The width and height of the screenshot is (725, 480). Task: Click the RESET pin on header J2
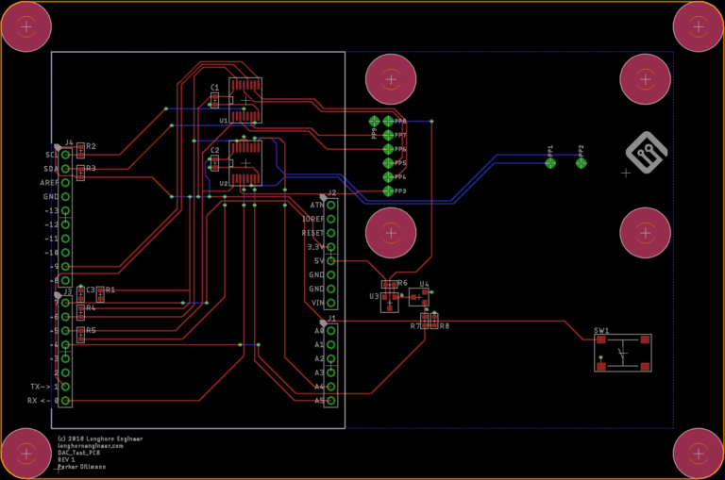tap(331, 232)
